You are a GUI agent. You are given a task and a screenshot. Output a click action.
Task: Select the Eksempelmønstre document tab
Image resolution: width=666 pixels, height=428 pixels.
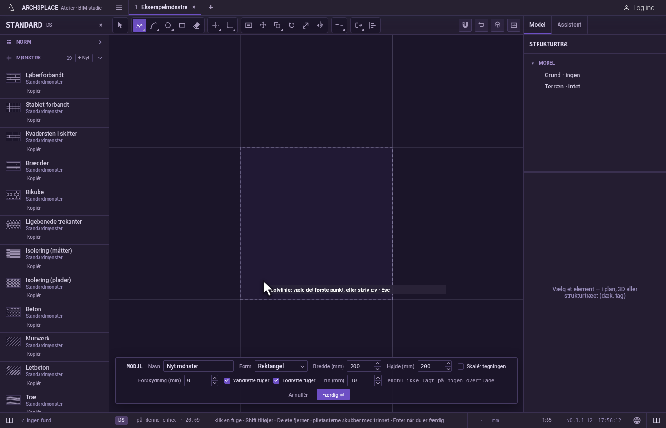coord(164,7)
